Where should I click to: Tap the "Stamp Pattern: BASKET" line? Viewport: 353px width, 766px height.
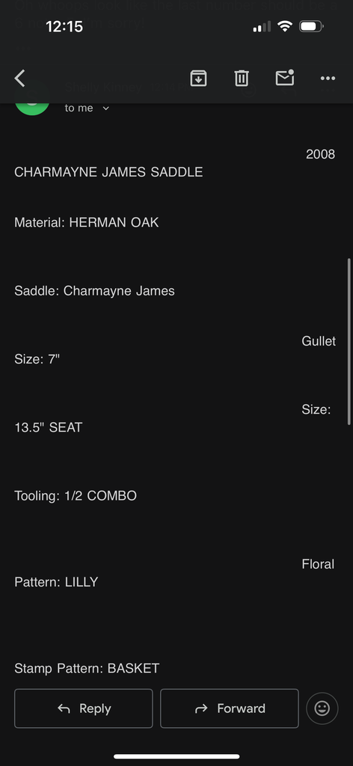click(x=87, y=668)
